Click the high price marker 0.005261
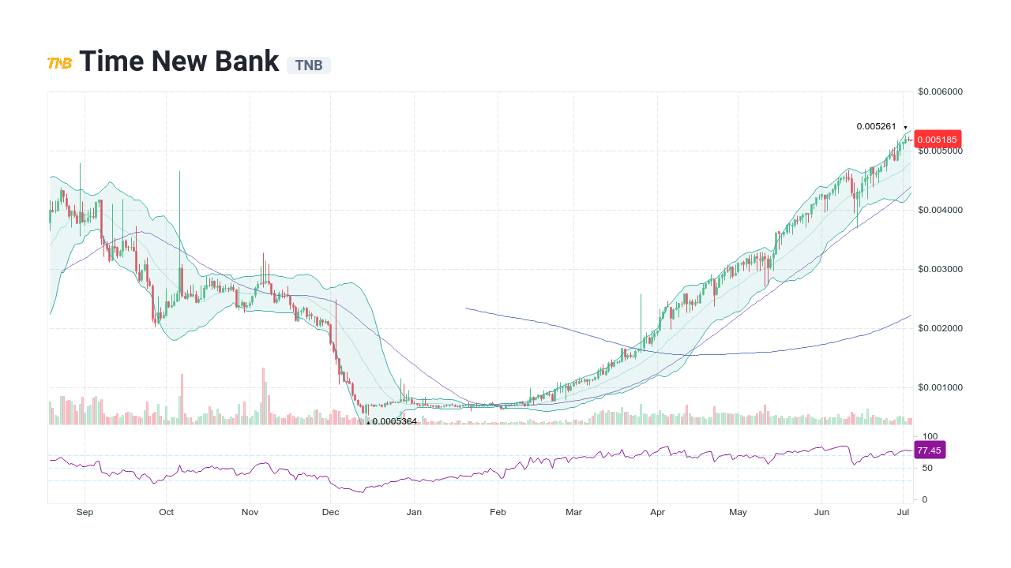This screenshot has height=568, width=1011. (875, 126)
